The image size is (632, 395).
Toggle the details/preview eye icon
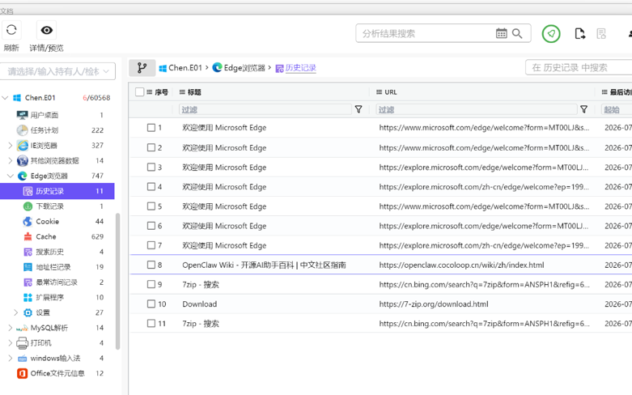click(x=47, y=30)
